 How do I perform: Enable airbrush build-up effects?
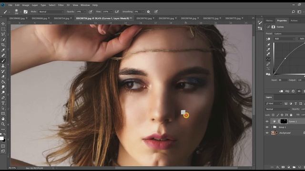(117, 12)
